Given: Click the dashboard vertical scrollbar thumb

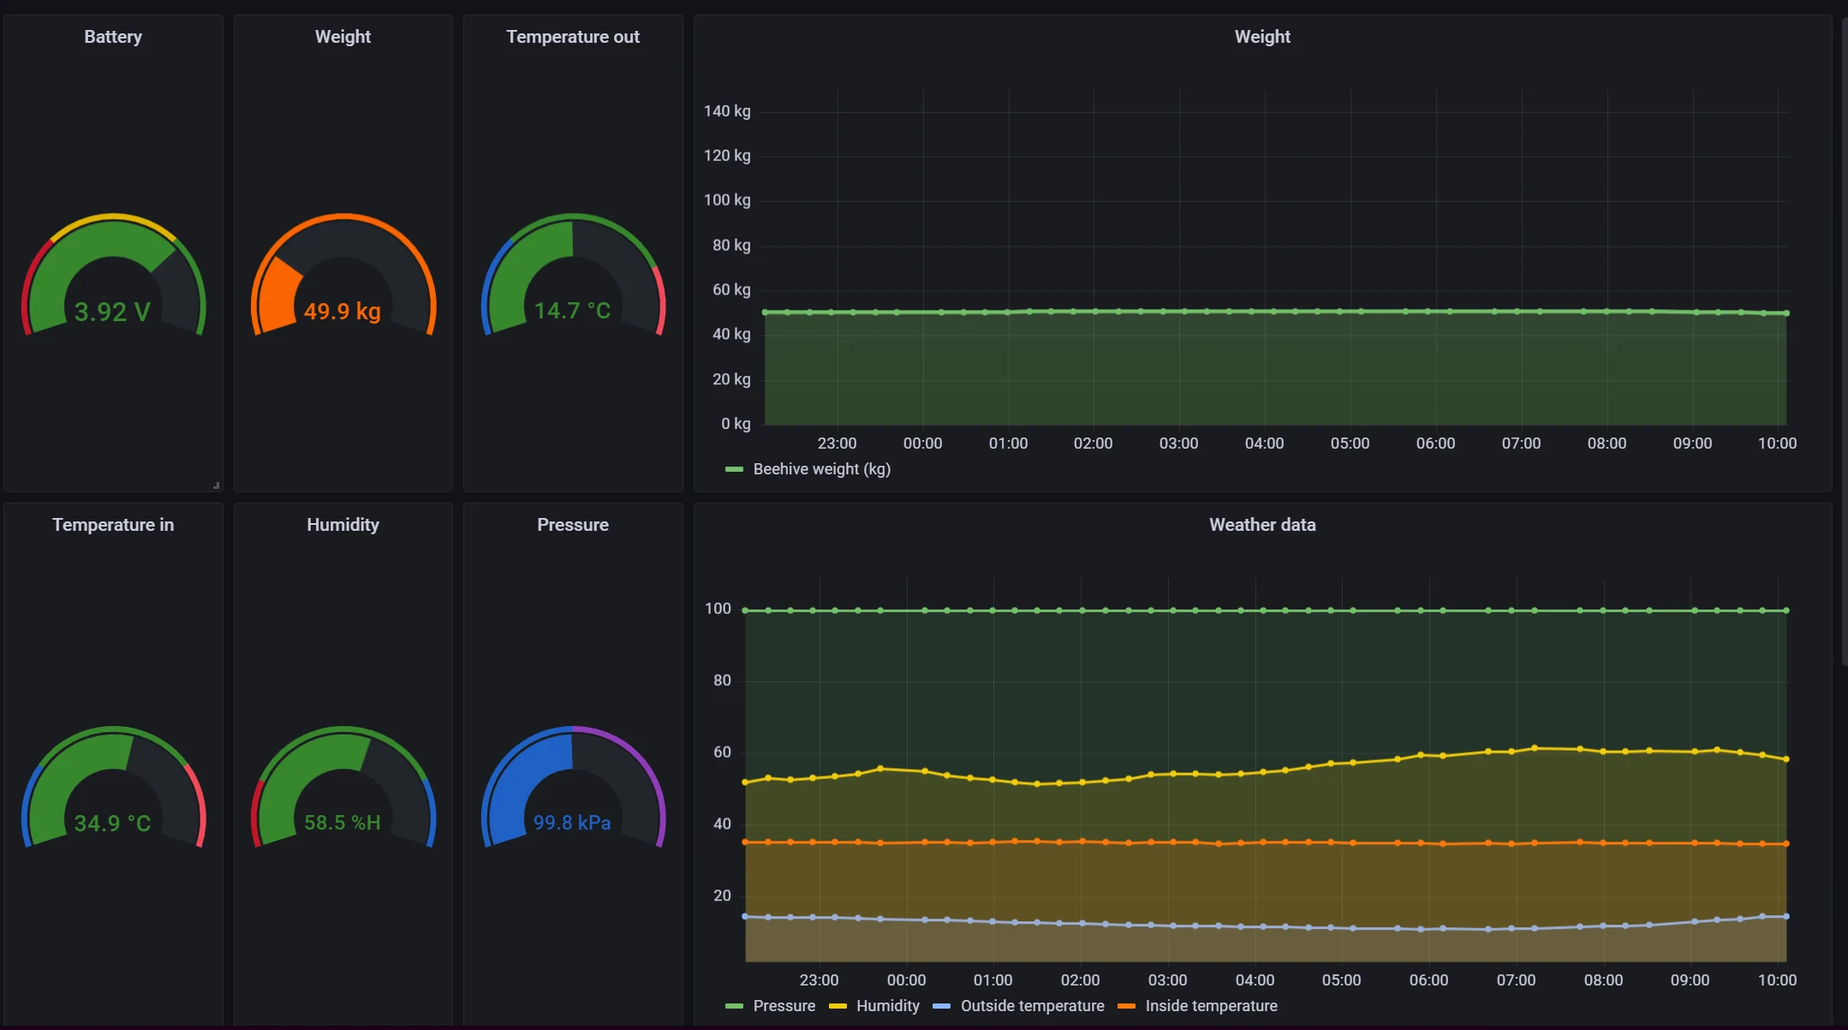Looking at the screenshot, I should pos(1845,341).
